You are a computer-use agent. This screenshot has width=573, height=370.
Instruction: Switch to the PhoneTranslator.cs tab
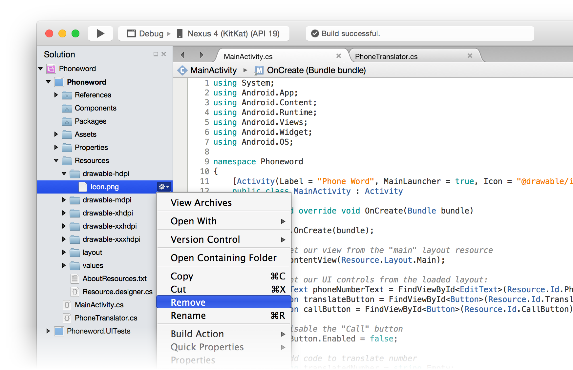pos(386,56)
